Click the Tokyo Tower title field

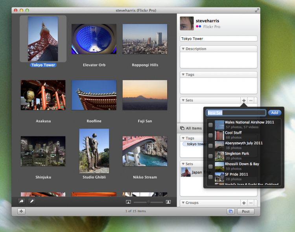coord(218,39)
